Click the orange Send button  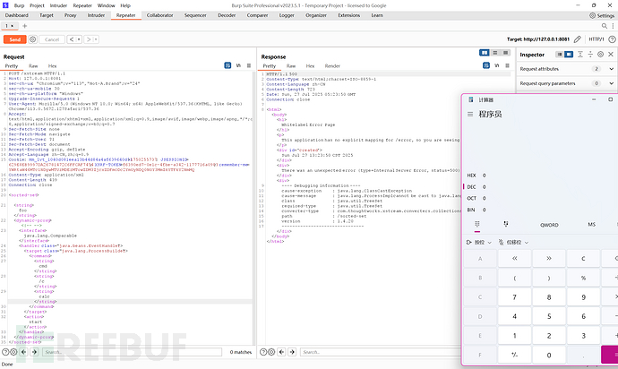click(x=13, y=39)
